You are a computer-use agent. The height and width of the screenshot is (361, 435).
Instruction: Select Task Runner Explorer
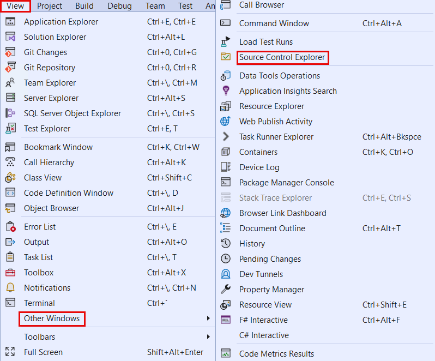tap(276, 137)
